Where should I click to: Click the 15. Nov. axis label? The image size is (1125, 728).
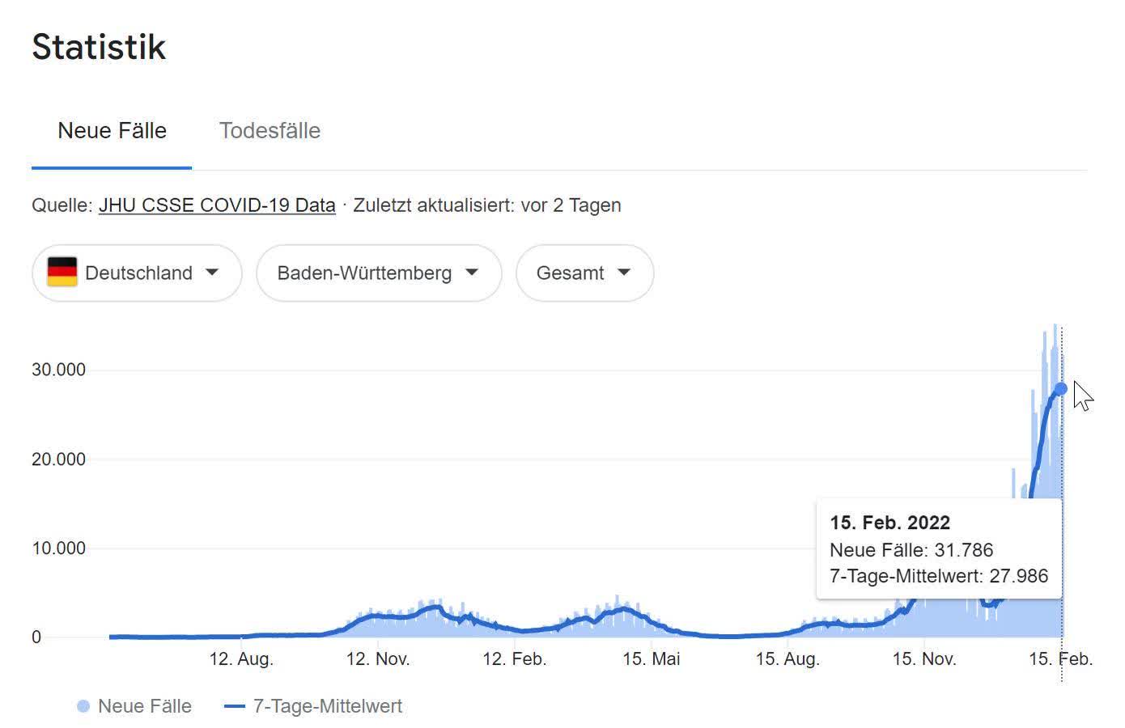click(924, 659)
